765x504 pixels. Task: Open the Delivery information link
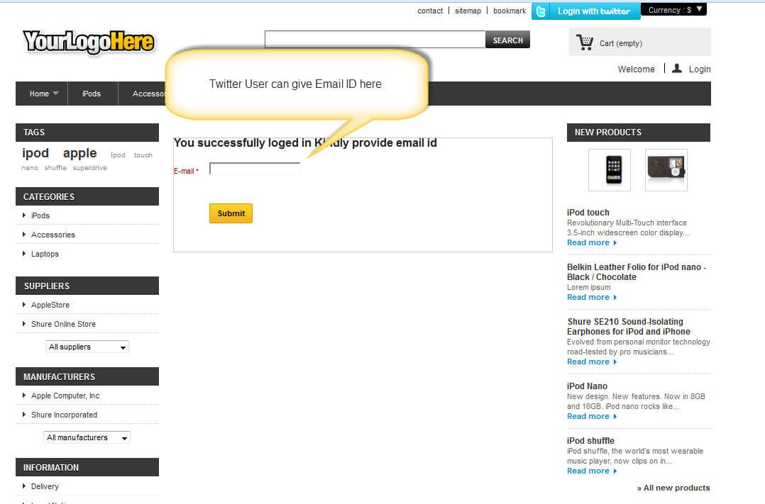coord(45,486)
